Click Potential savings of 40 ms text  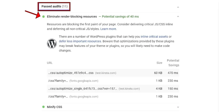coord(120,16)
